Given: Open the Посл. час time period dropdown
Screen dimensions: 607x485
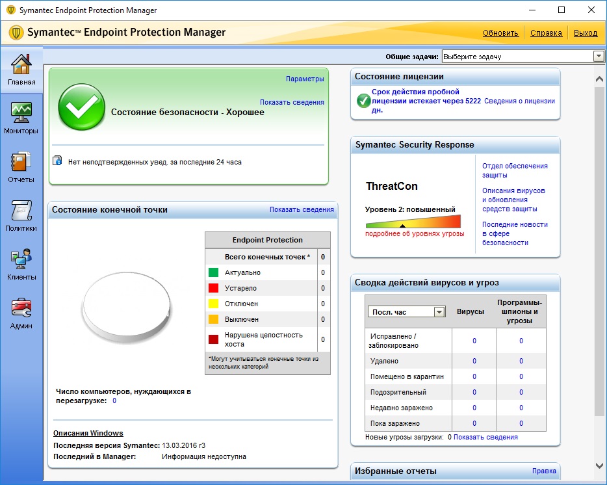Looking at the screenshot, I should (439, 312).
